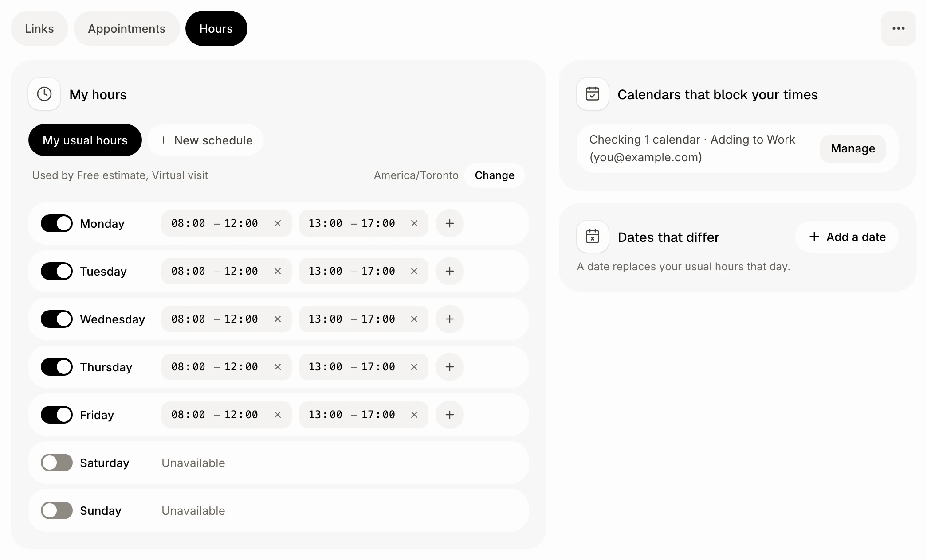Turn off Monday availability toggle
The width and height of the screenshot is (927, 560).
click(x=57, y=223)
